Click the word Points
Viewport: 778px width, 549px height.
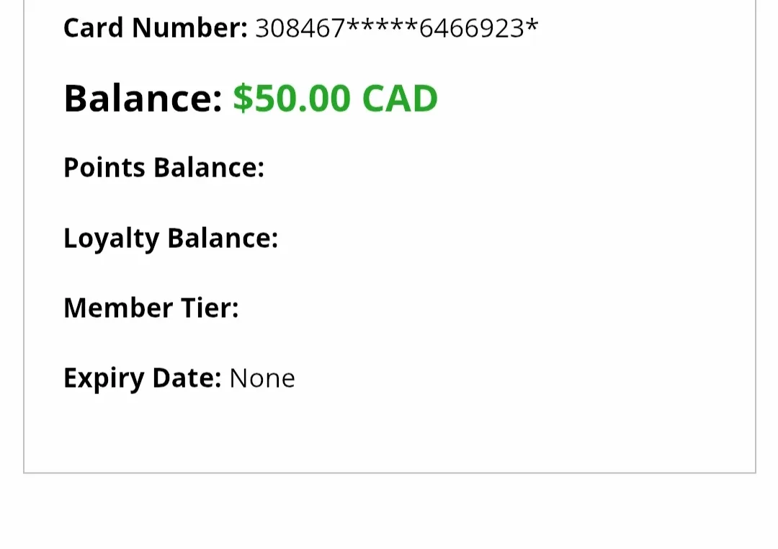[x=104, y=168]
